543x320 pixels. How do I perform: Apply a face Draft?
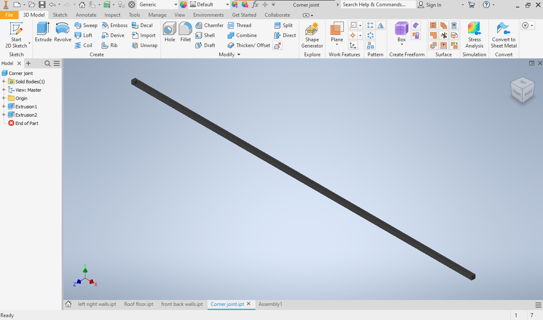(x=205, y=45)
